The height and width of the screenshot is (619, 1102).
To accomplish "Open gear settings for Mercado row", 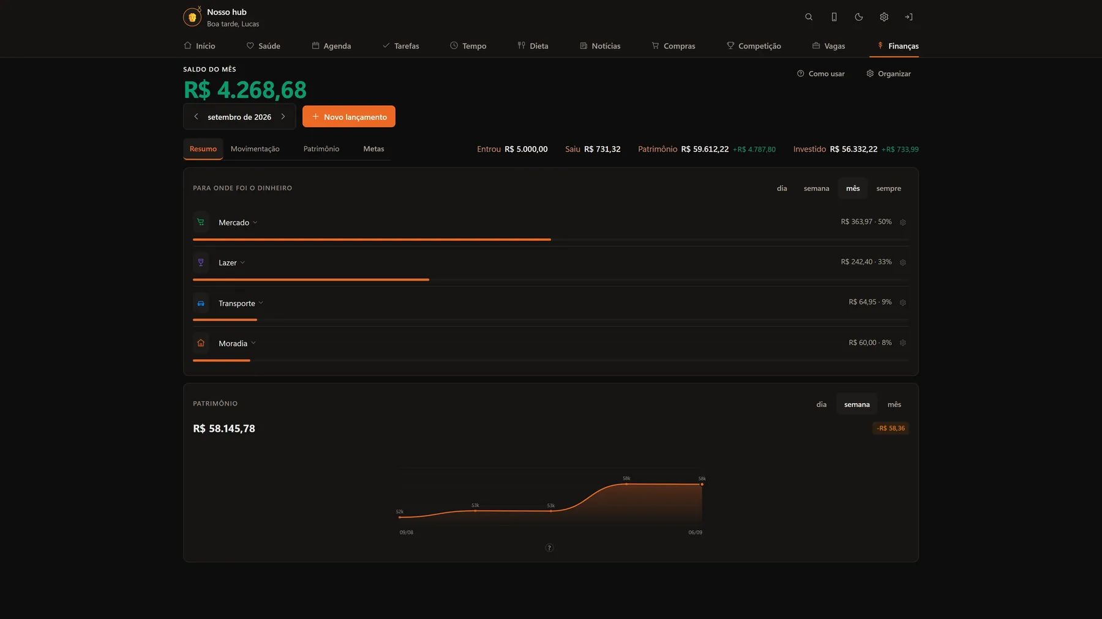I will [x=902, y=223].
